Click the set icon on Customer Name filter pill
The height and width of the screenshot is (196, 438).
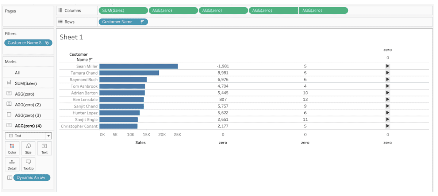coord(47,43)
